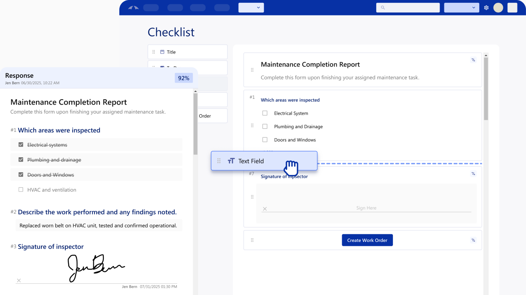Click the app logo in navigation bar
This screenshot has height=295, width=526.
(134, 8)
